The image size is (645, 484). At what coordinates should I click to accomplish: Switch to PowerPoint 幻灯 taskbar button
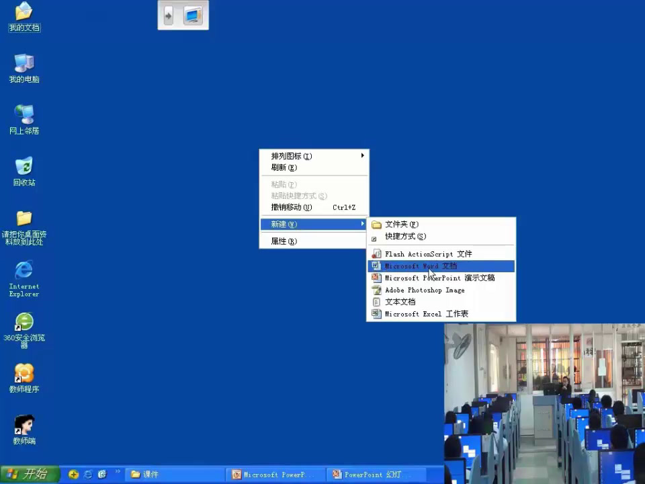(376, 475)
